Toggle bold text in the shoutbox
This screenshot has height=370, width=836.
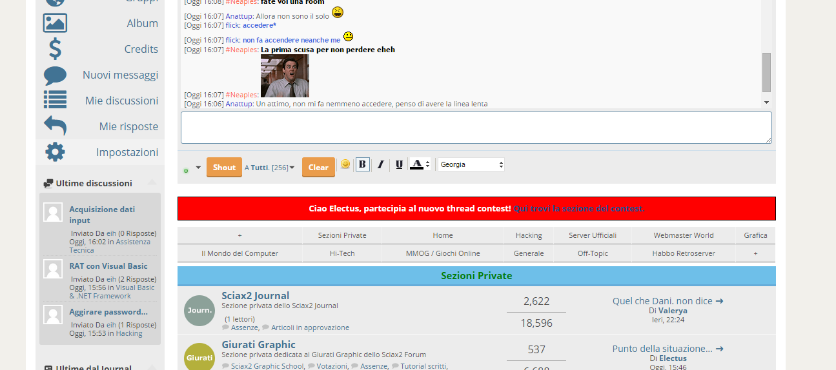363,164
